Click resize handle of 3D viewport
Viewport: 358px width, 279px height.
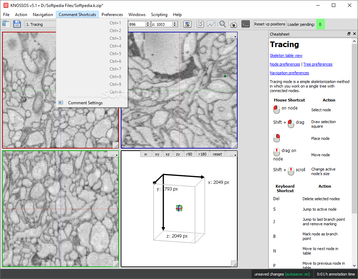point(234,264)
